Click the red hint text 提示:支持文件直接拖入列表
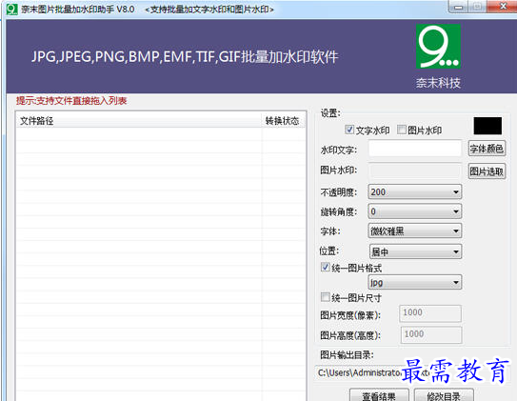This screenshot has width=517, height=401. 71,101
